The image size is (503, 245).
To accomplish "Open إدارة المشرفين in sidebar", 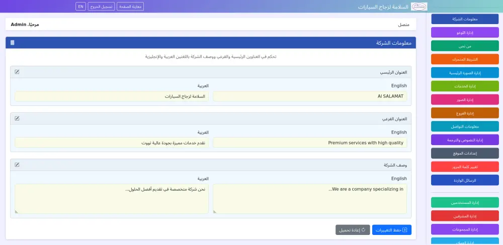I will 465,216.
